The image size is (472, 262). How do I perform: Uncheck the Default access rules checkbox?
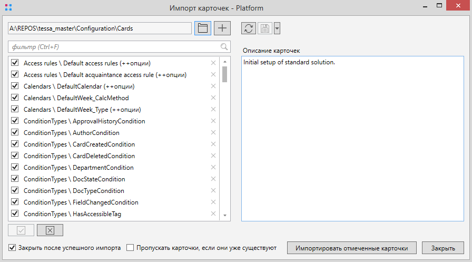[x=15, y=63]
